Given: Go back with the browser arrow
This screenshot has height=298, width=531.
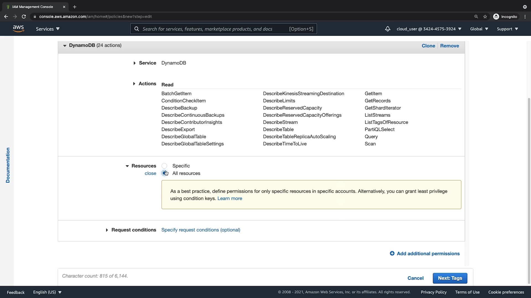Looking at the screenshot, I should point(6,17).
